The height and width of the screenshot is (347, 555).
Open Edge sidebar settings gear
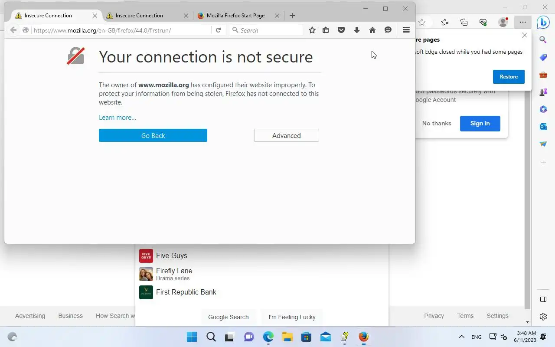[x=543, y=317]
